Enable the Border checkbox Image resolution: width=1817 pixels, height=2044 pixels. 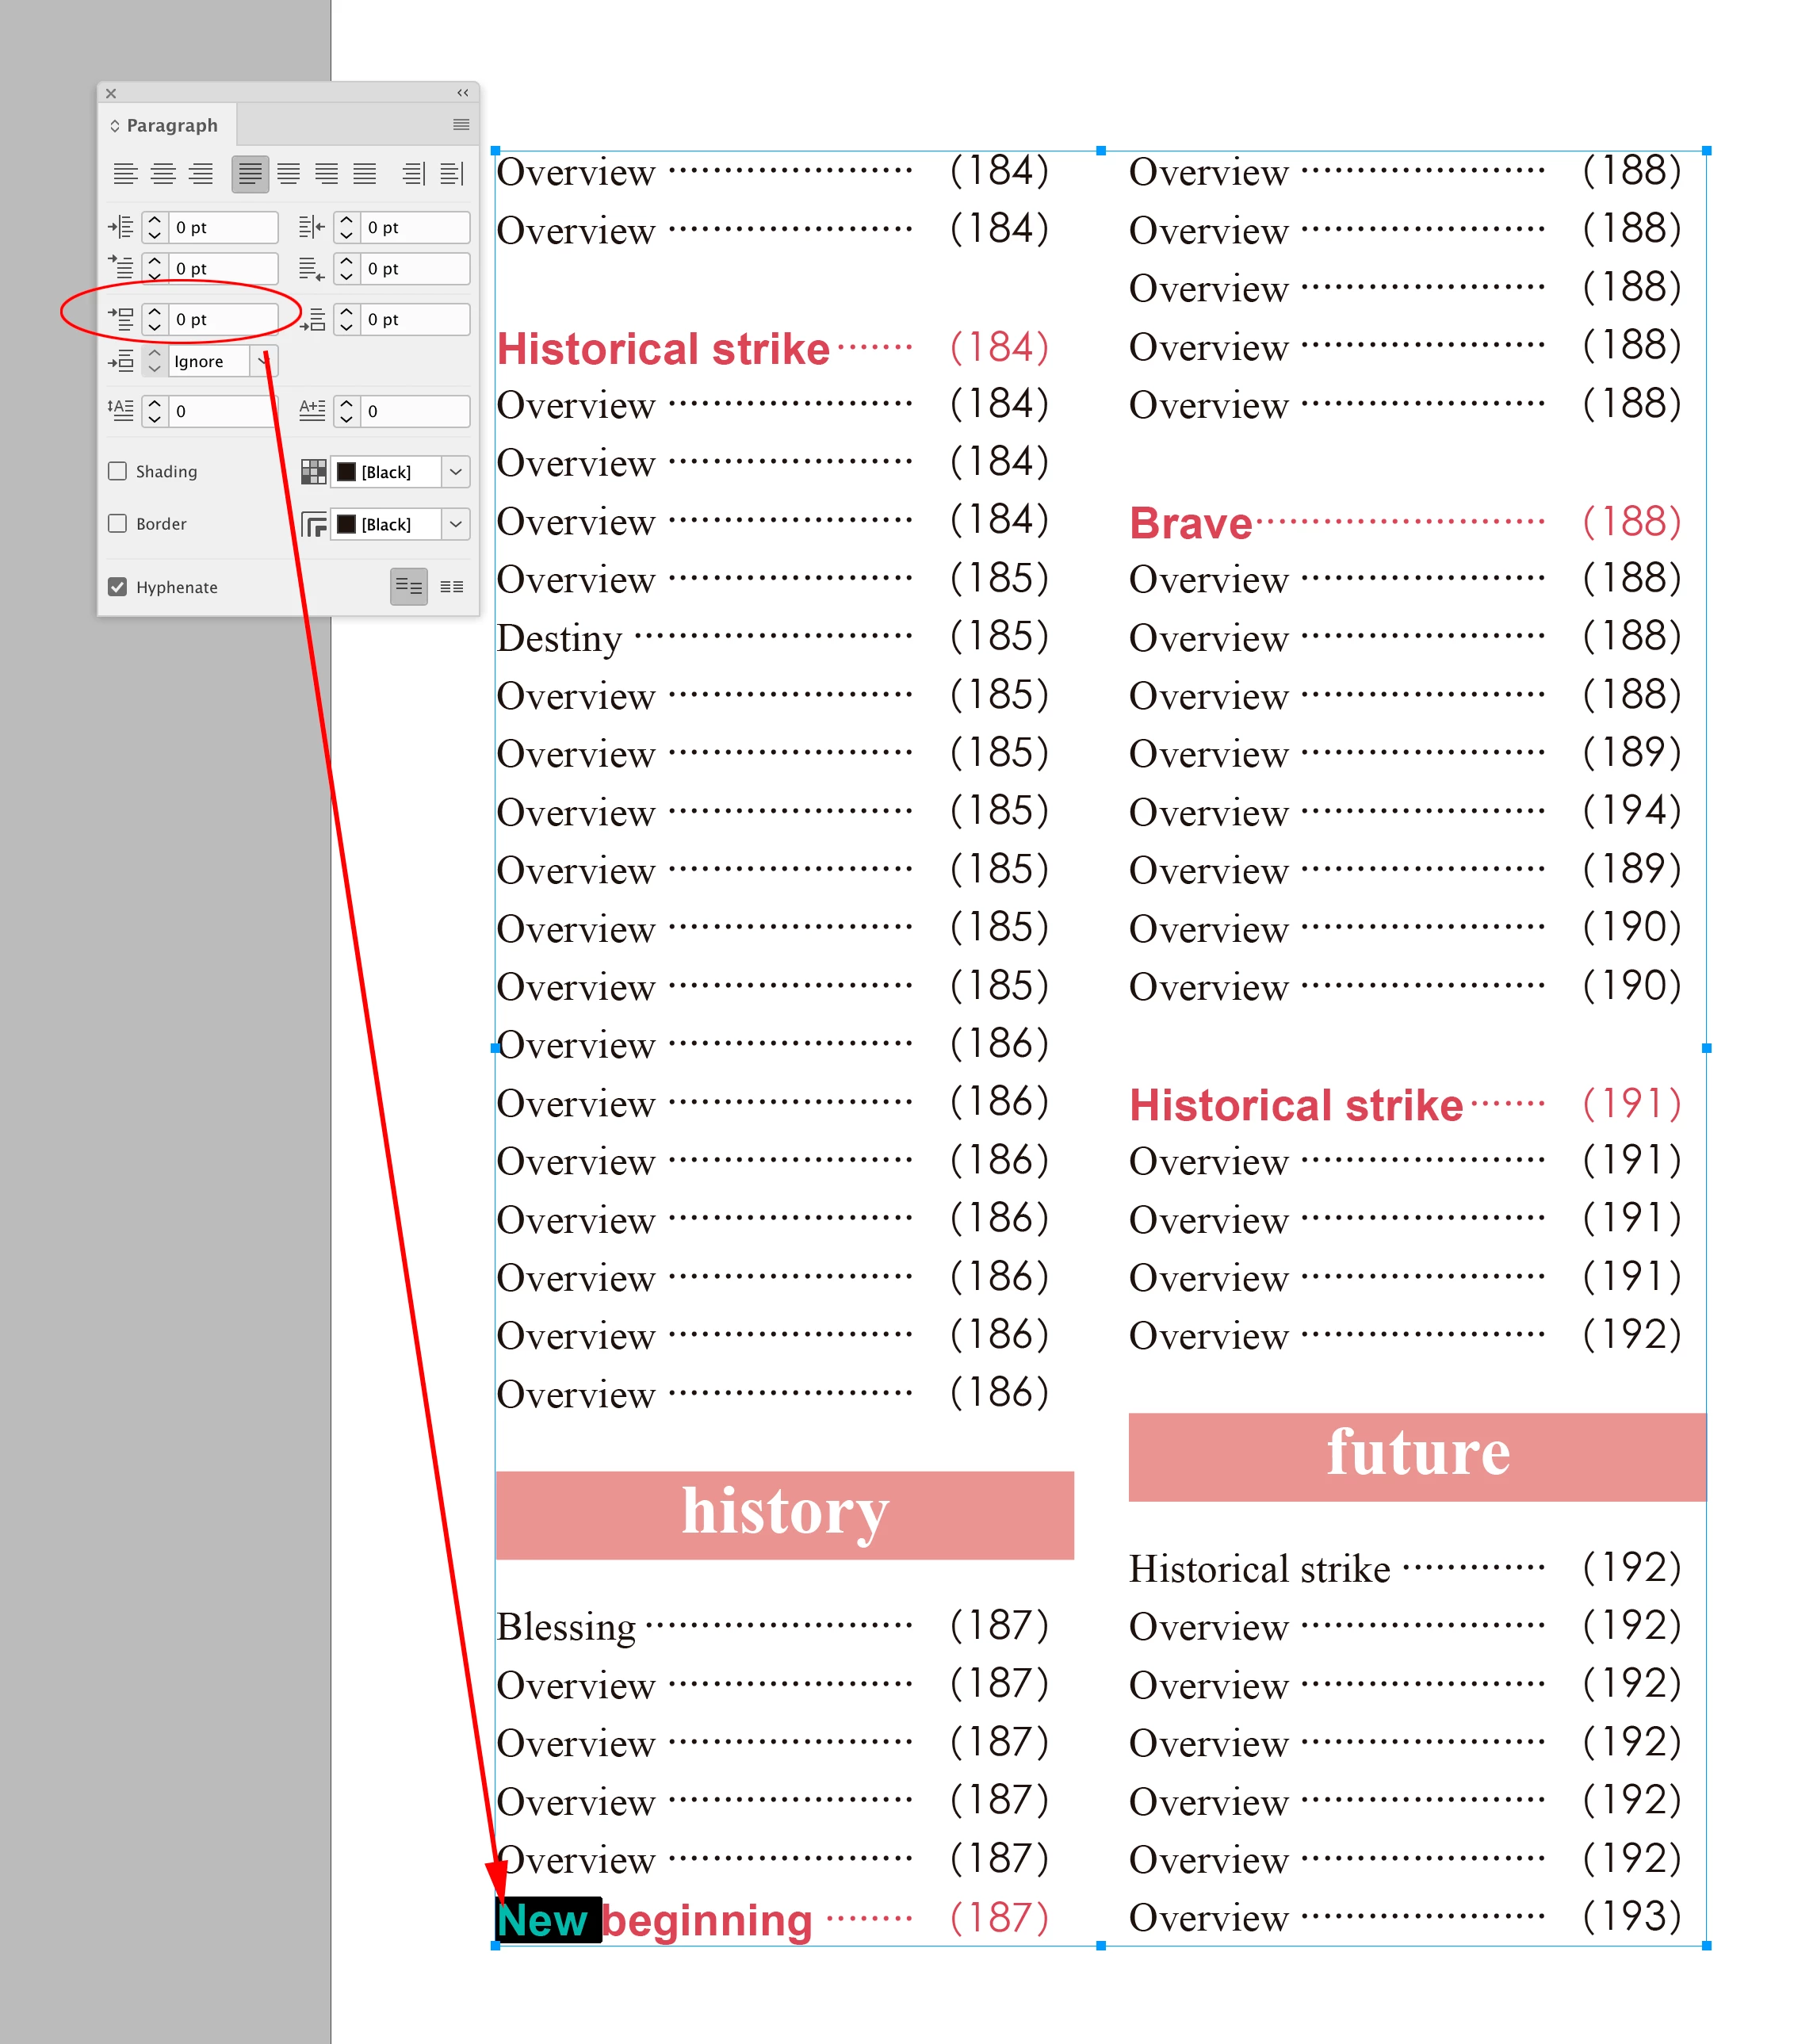(118, 523)
